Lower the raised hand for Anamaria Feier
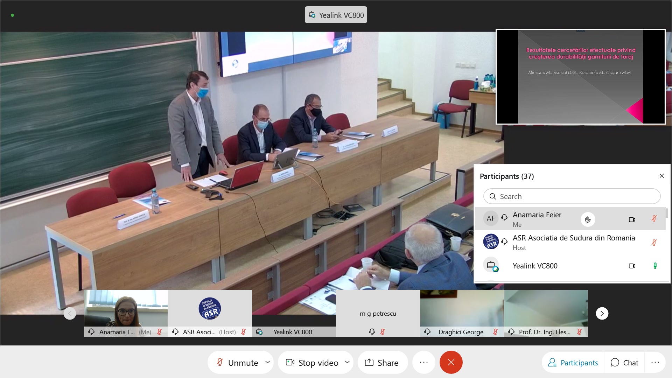 [588, 219]
